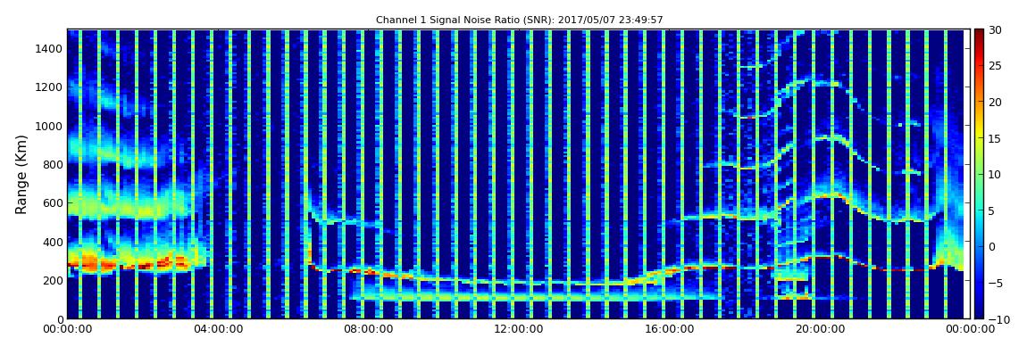Click the 800 tick label on the range axis
Image resolution: width=1027 pixels, height=363 pixels.
pyautogui.click(x=53, y=164)
